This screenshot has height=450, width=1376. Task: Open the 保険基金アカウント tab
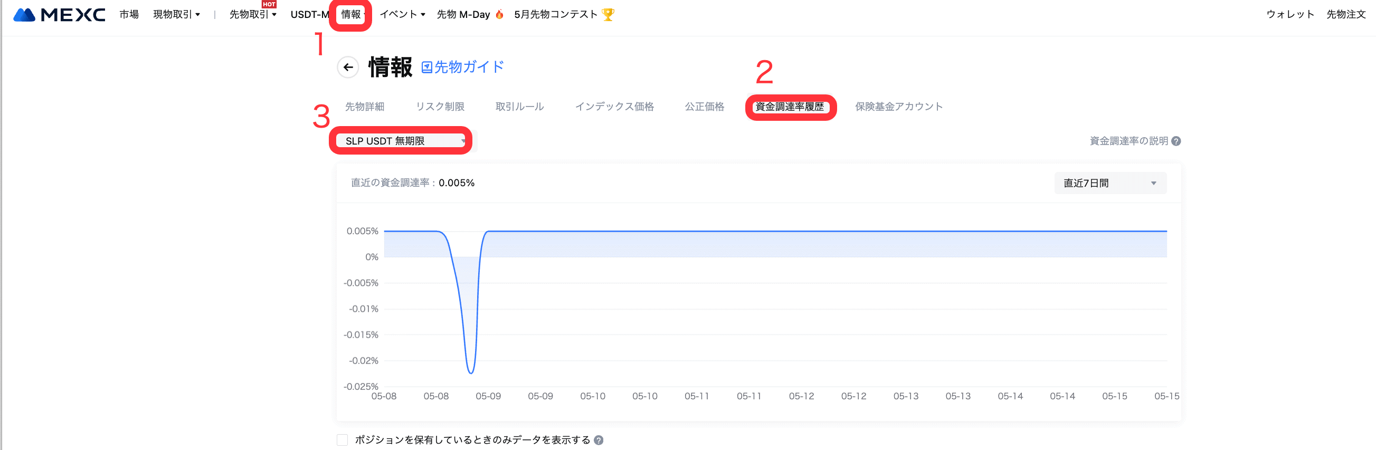(x=898, y=107)
